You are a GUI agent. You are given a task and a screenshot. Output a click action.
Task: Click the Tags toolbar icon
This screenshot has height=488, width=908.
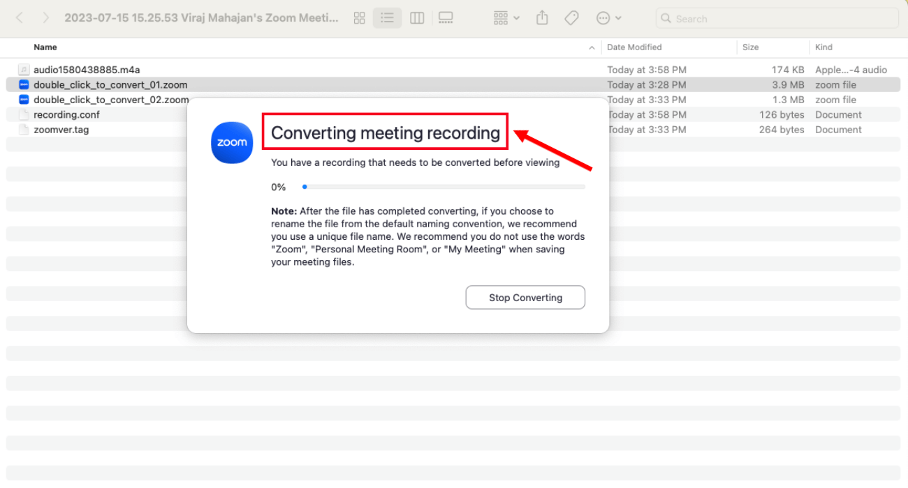(x=571, y=18)
